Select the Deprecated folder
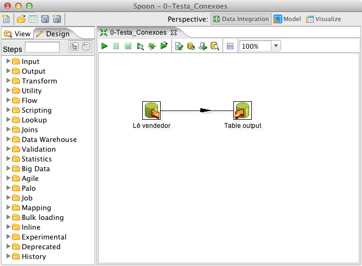The width and height of the screenshot is (362, 266). [x=36, y=246]
